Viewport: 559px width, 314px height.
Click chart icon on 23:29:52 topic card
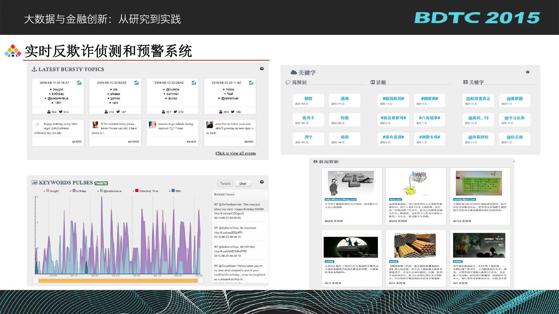(x=194, y=83)
